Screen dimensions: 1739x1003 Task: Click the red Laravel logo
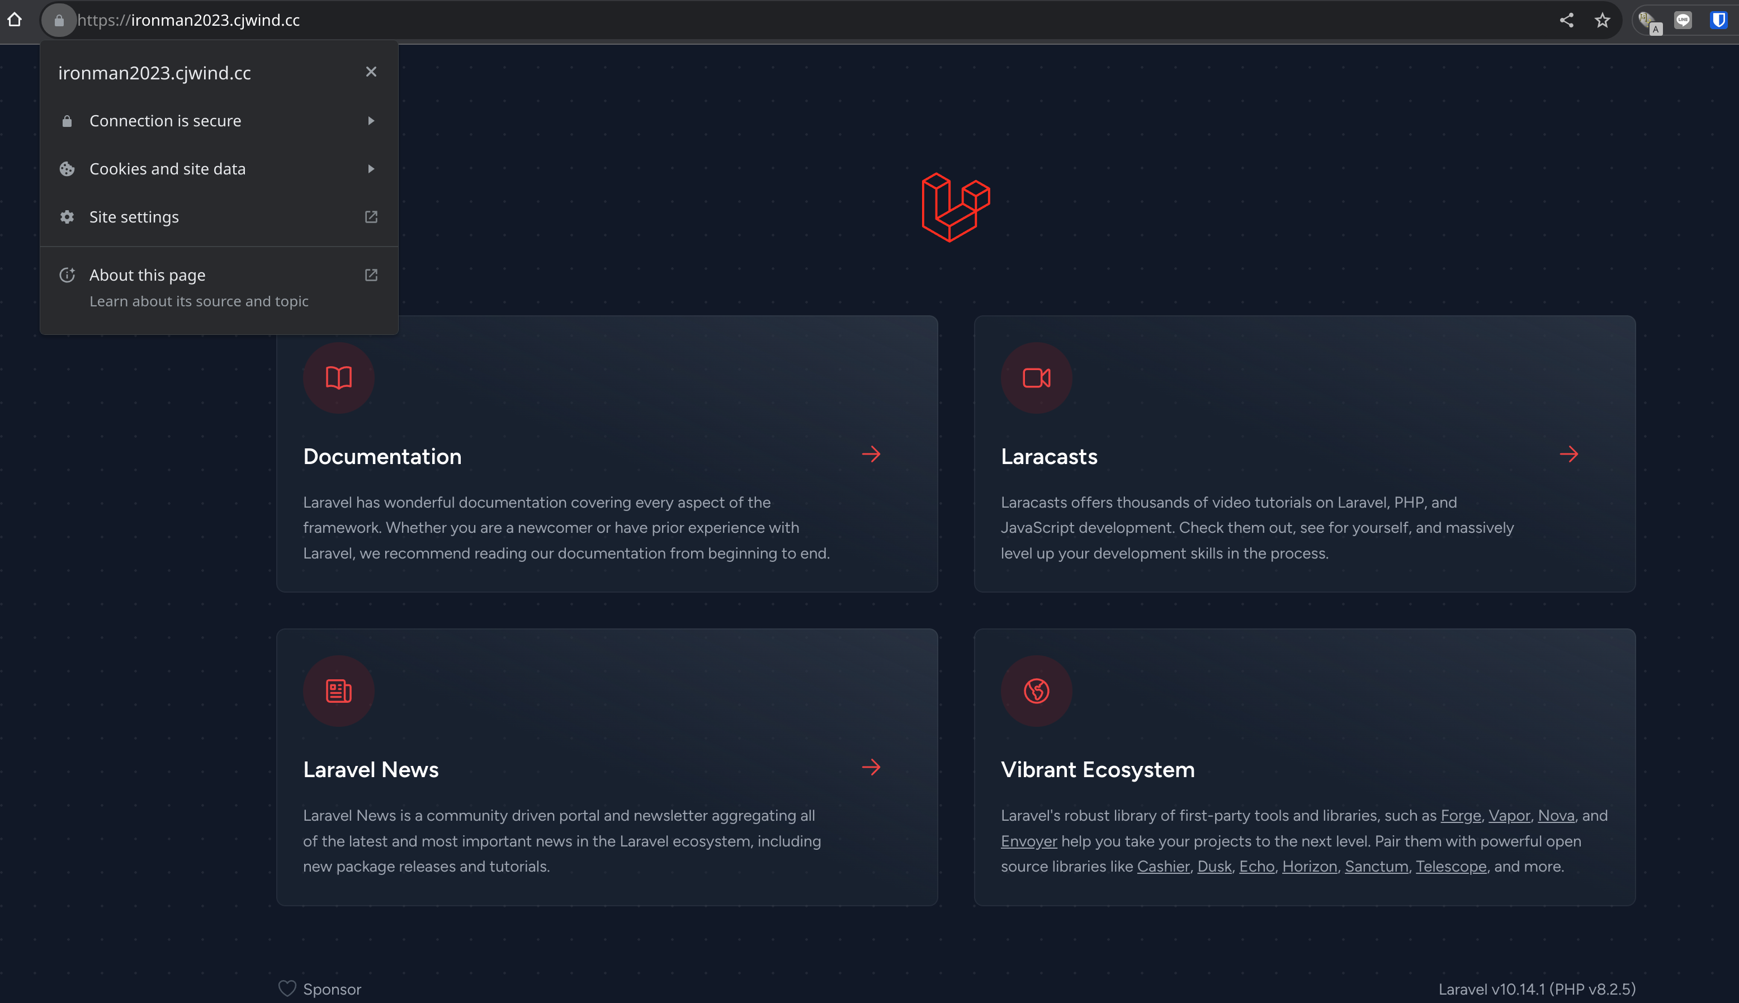coord(956,207)
